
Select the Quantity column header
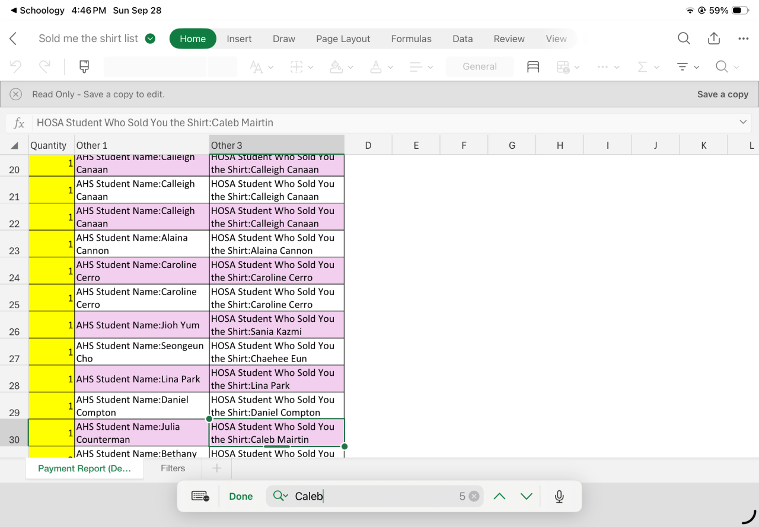pyautogui.click(x=52, y=145)
